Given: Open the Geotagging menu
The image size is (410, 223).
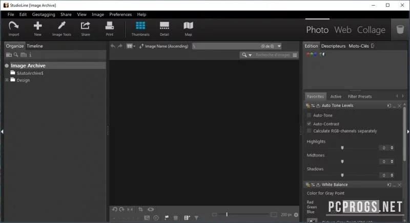Looking at the screenshot, I should coord(44,14).
